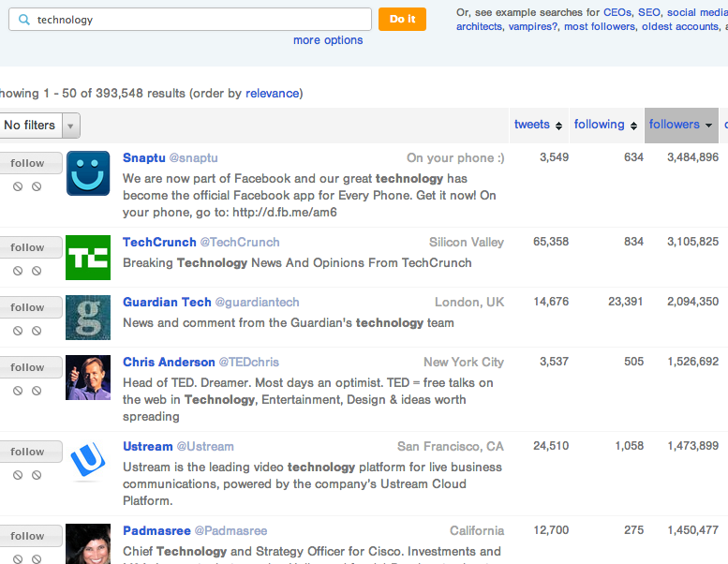Click the orange Do it button
This screenshot has height=564, width=728.
pos(402,19)
